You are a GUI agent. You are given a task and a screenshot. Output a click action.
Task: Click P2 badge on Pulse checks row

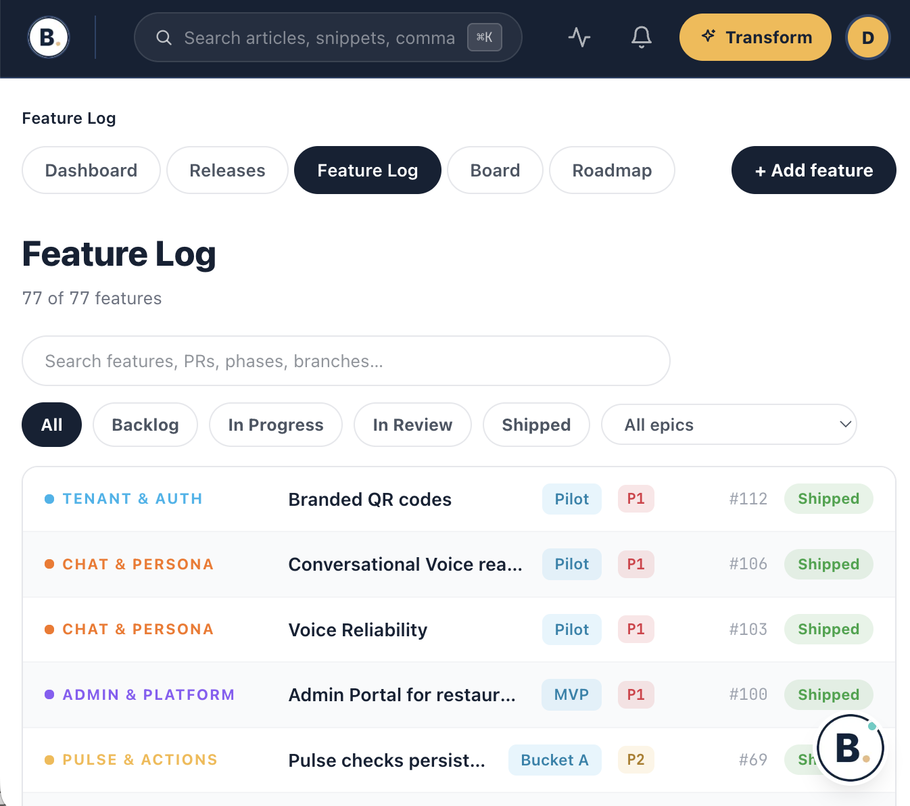click(636, 760)
